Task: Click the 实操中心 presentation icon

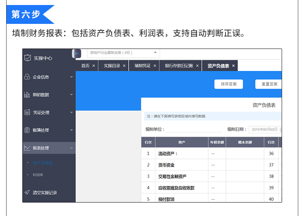Action: point(28,58)
